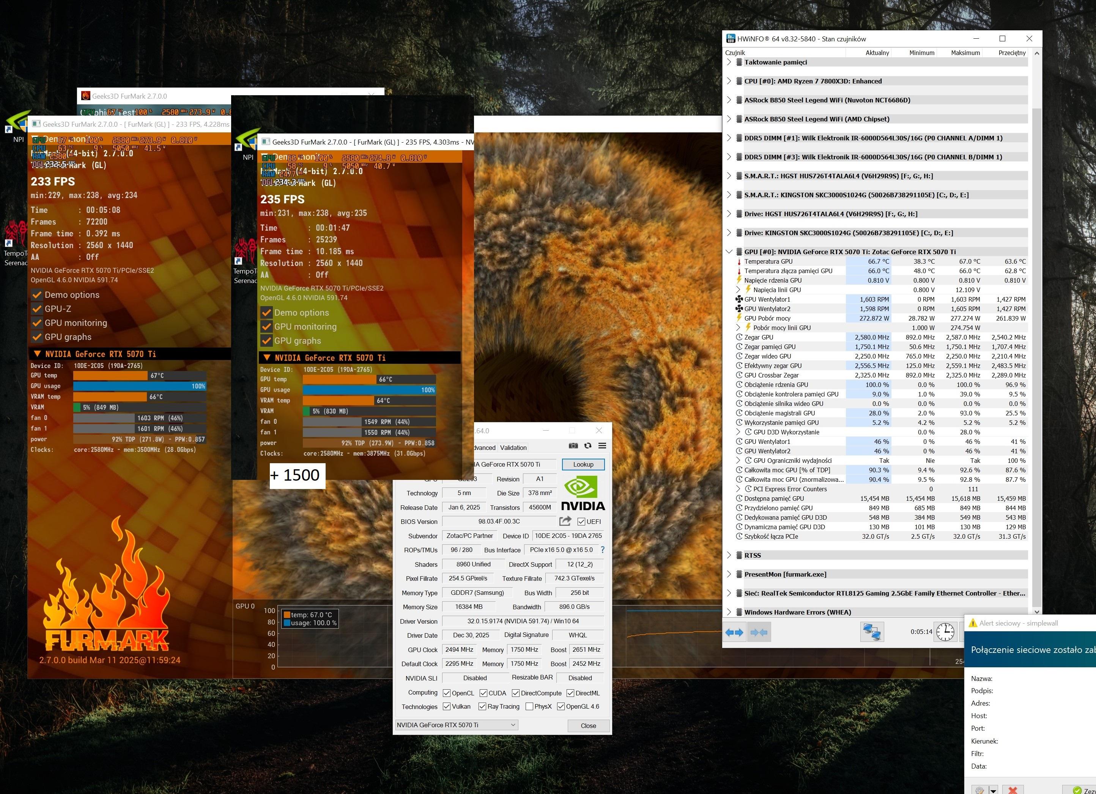Image resolution: width=1096 pixels, height=794 pixels.
Task: Click the bus interface question mark
Action: (x=602, y=550)
